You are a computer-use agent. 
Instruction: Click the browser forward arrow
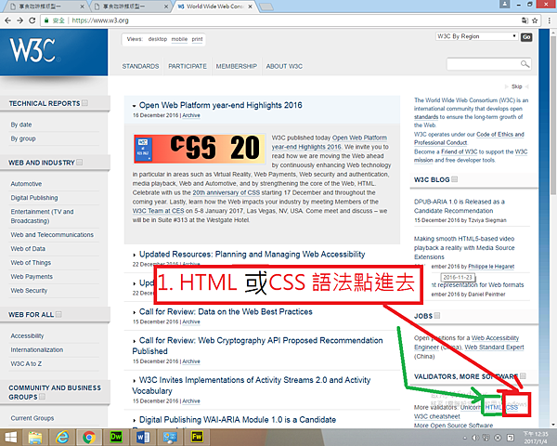point(19,20)
